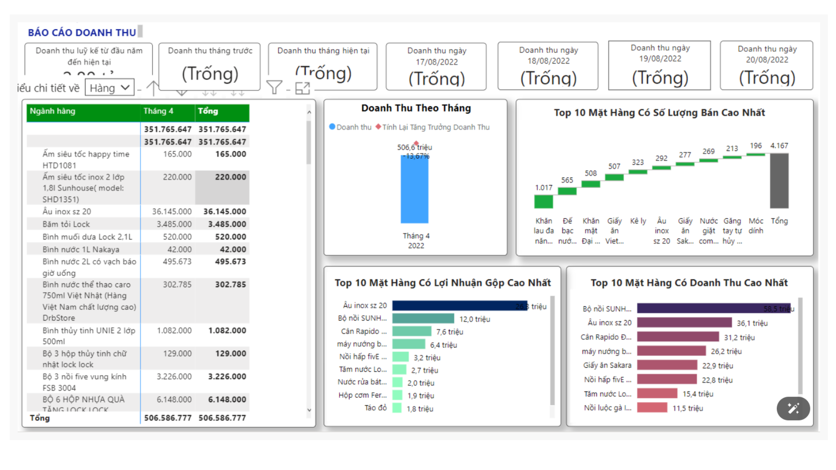
Task: Click the 565 Đế bạc waterfall bar
Action: (x=567, y=191)
